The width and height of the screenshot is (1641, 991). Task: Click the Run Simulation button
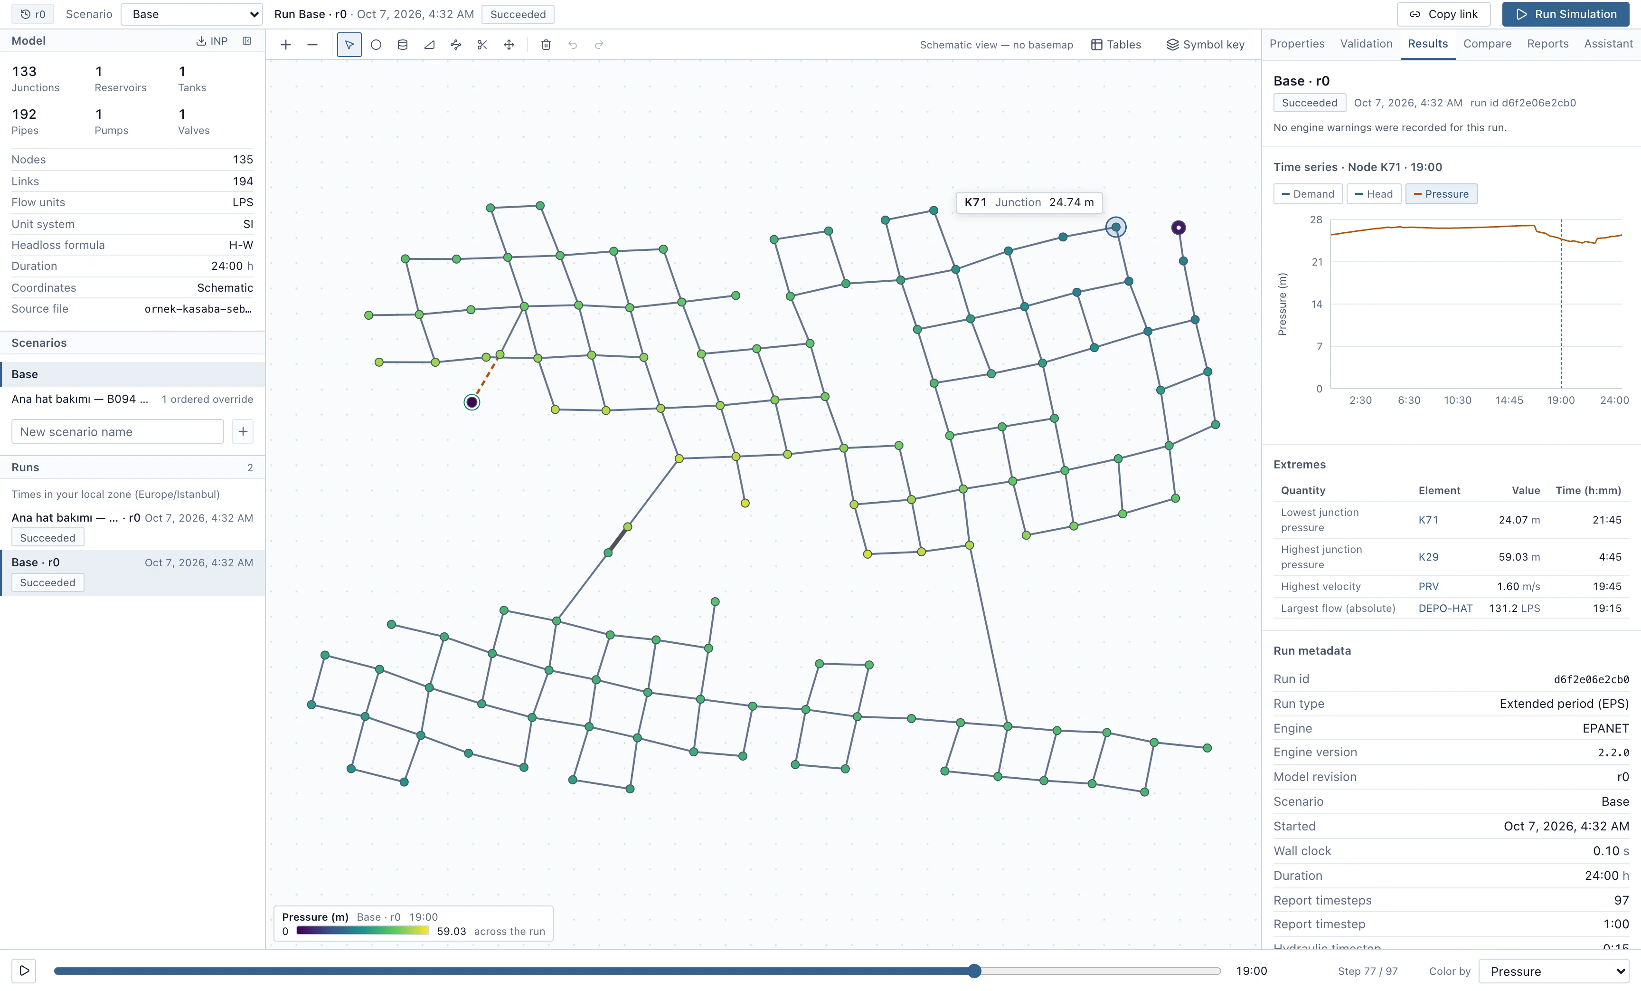(x=1566, y=14)
